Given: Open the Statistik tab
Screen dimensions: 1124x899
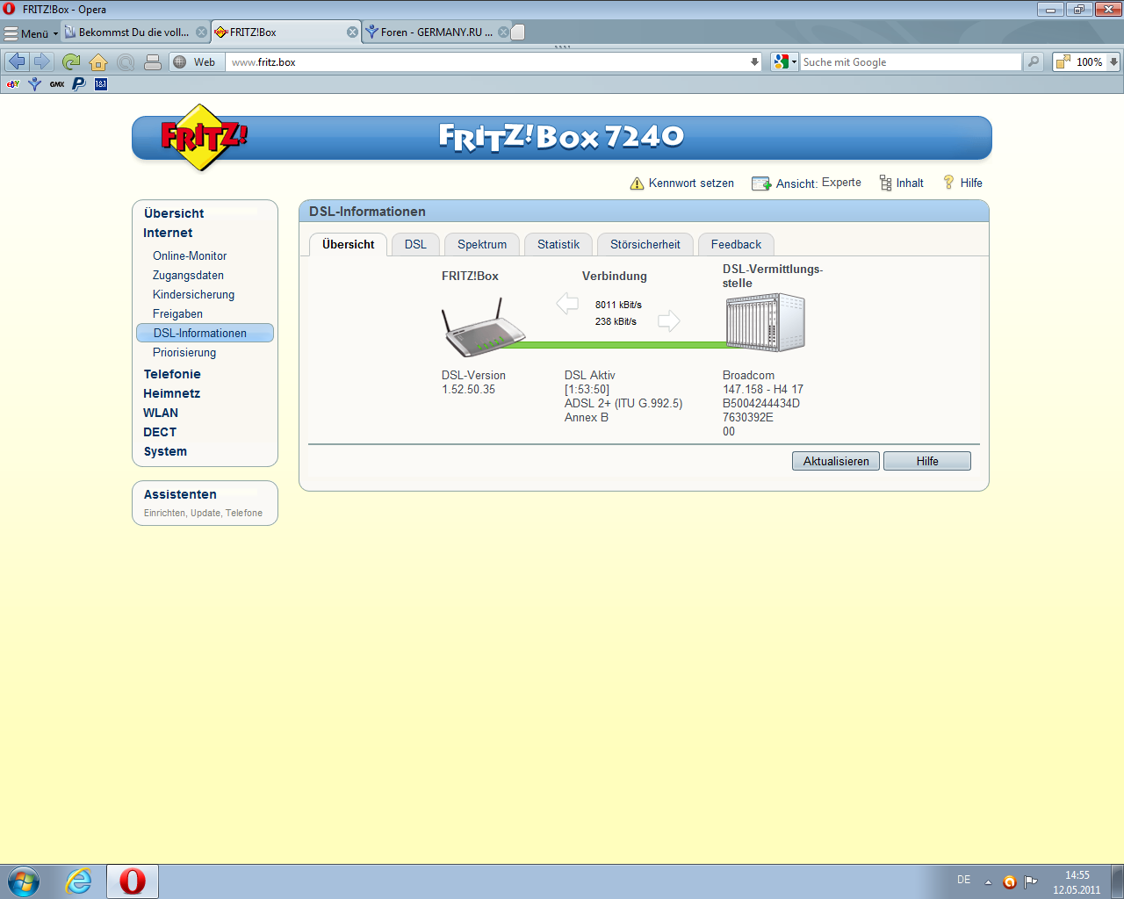Looking at the screenshot, I should coord(558,245).
